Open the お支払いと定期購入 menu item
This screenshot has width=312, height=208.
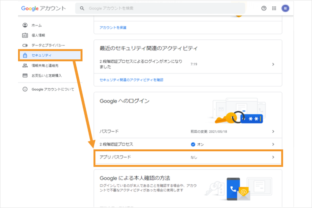click(50, 76)
